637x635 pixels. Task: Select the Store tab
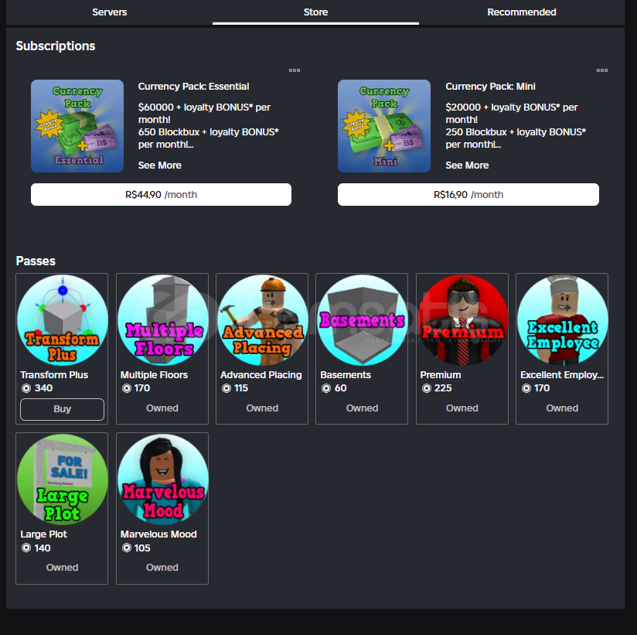pyautogui.click(x=315, y=12)
